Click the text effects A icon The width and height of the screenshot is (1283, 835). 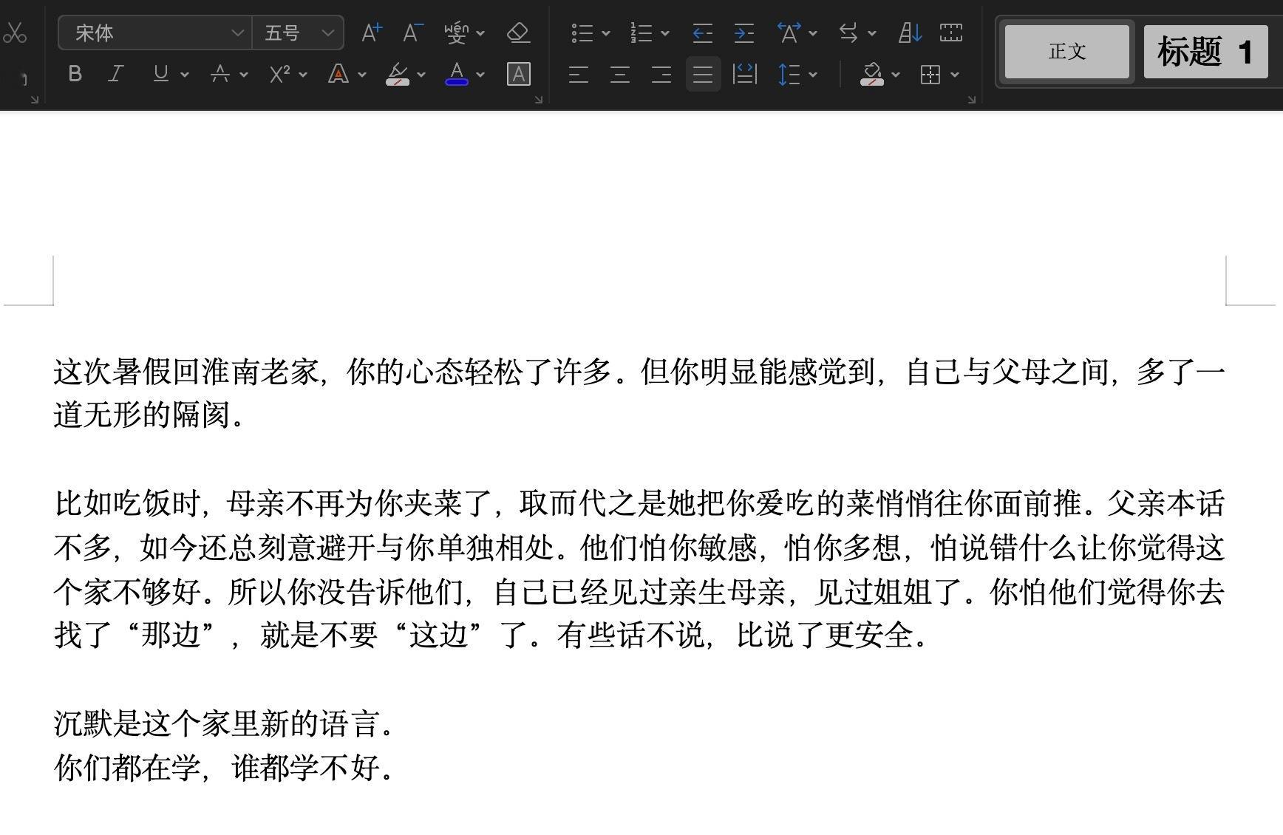pyautogui.click(x=338, y=74)
